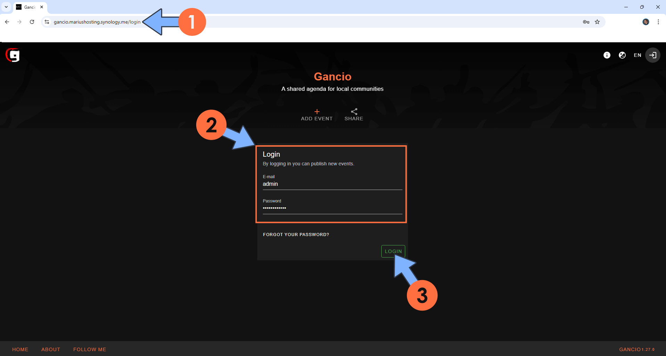Click Forgot Your Password link
The height and width of the screenshot is (356, 666).
click(x=296, y=235)
